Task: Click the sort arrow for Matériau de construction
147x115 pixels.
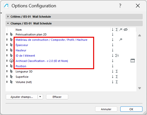Action: [x=113, y=40]
